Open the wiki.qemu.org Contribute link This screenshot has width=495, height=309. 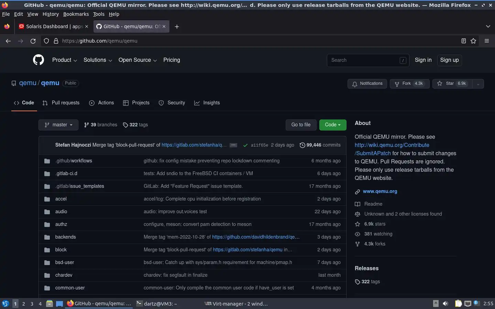tap(392, 149)
